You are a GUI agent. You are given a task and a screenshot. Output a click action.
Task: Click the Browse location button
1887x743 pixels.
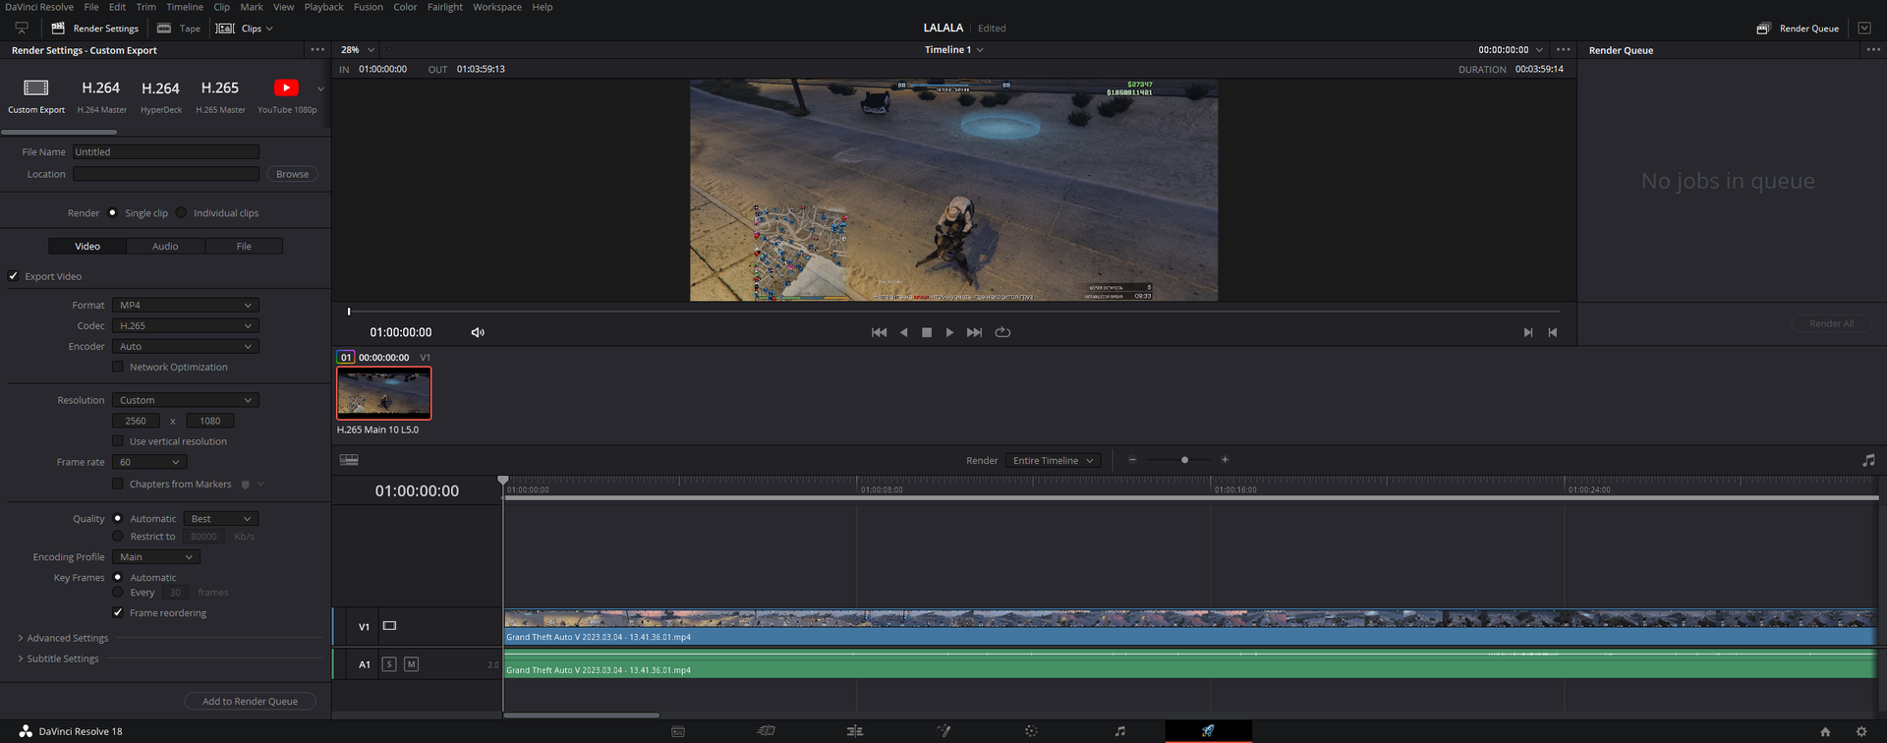click(292, 174)
